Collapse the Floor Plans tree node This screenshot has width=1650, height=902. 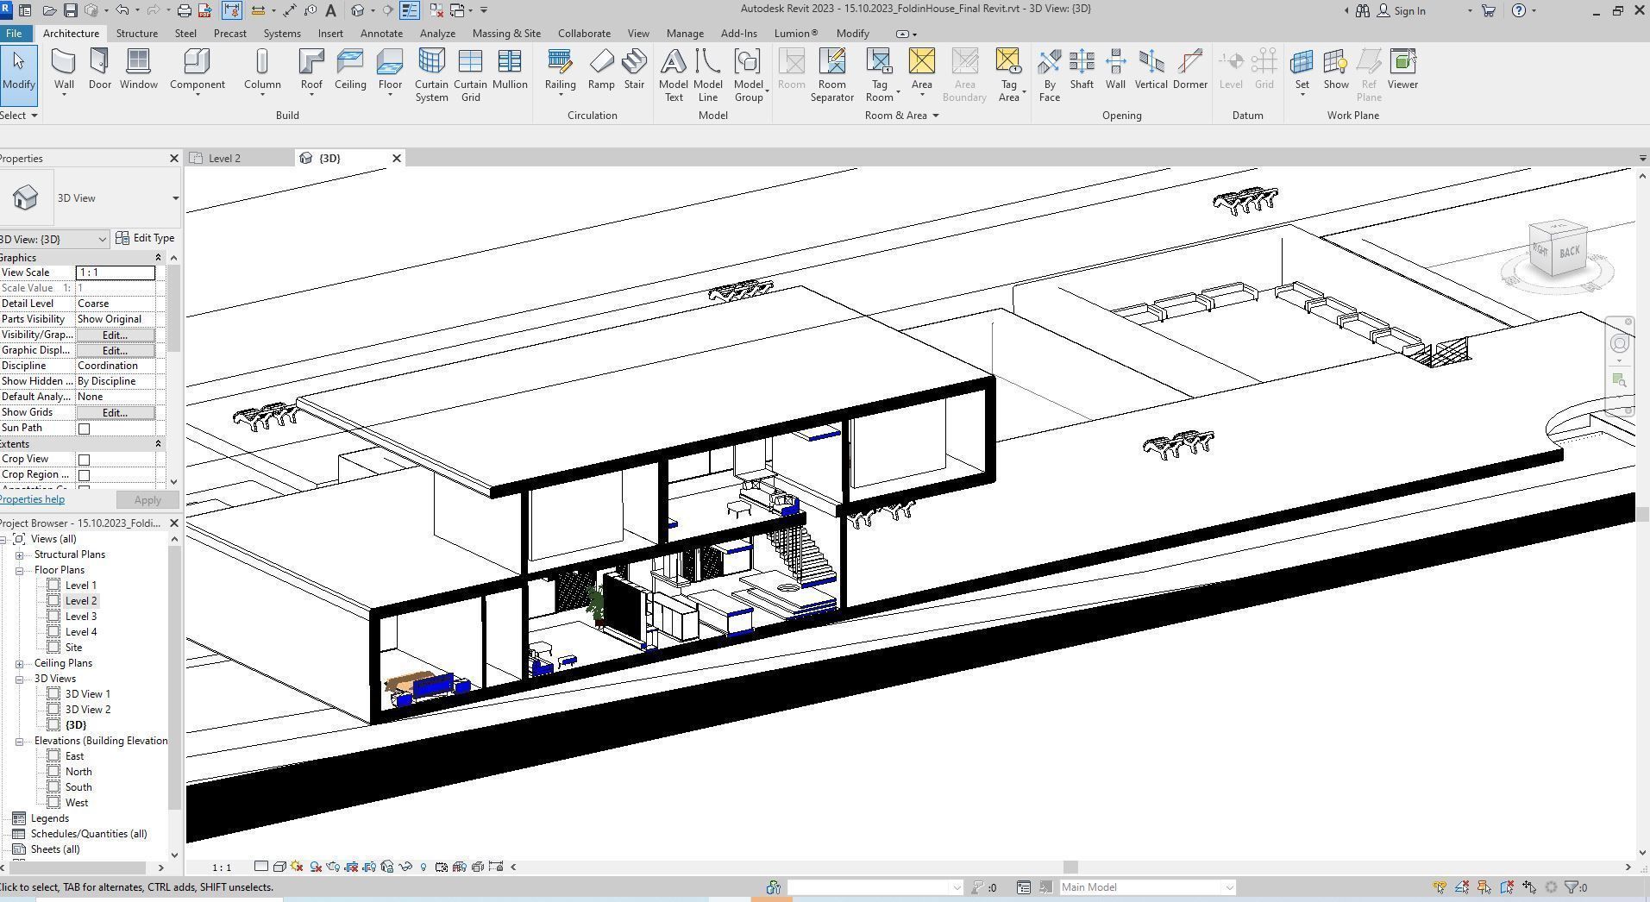19,571
